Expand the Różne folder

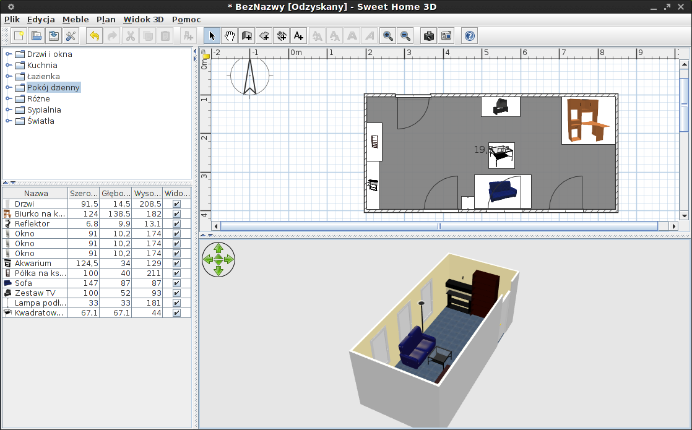pos(8,98)
